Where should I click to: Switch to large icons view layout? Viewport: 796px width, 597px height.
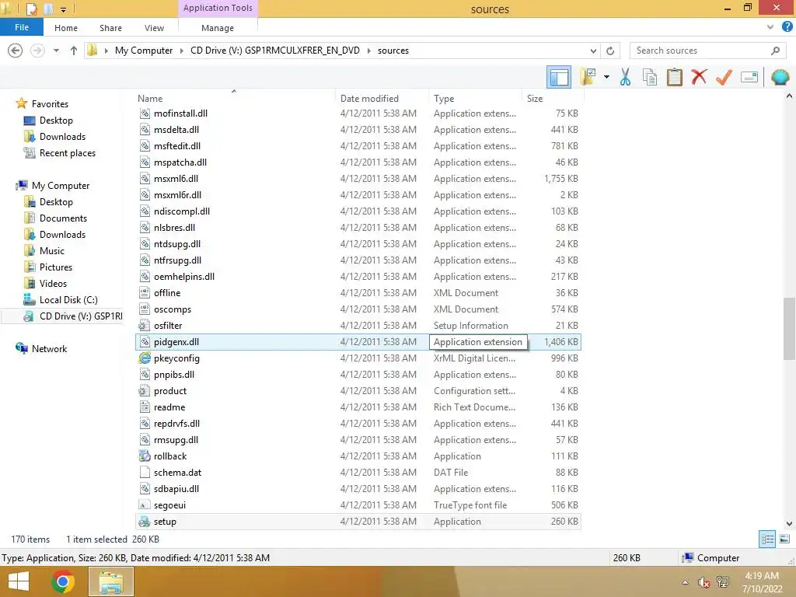784,539
